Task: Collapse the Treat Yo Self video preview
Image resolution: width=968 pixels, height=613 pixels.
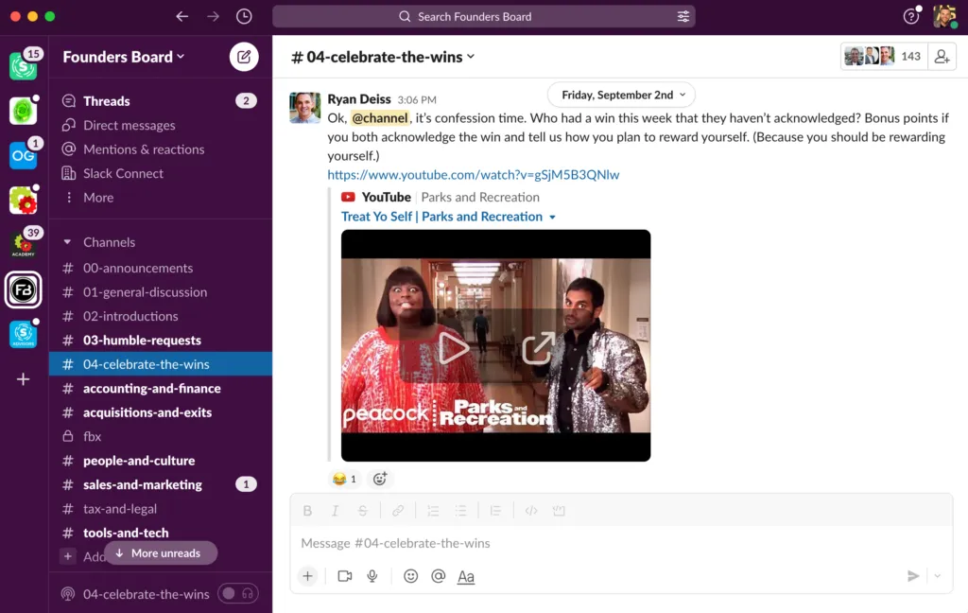Action: [x=552, y=217]
